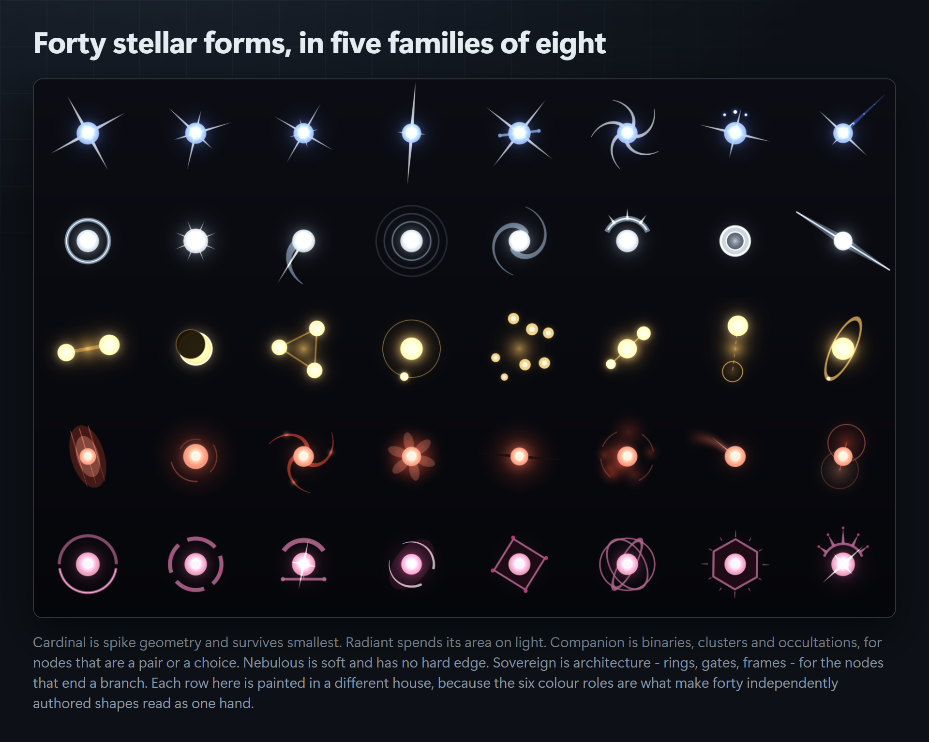Click the pink star in tilted diamond frame
This screenshot has height=742, width=929.
tap(519, 564)
